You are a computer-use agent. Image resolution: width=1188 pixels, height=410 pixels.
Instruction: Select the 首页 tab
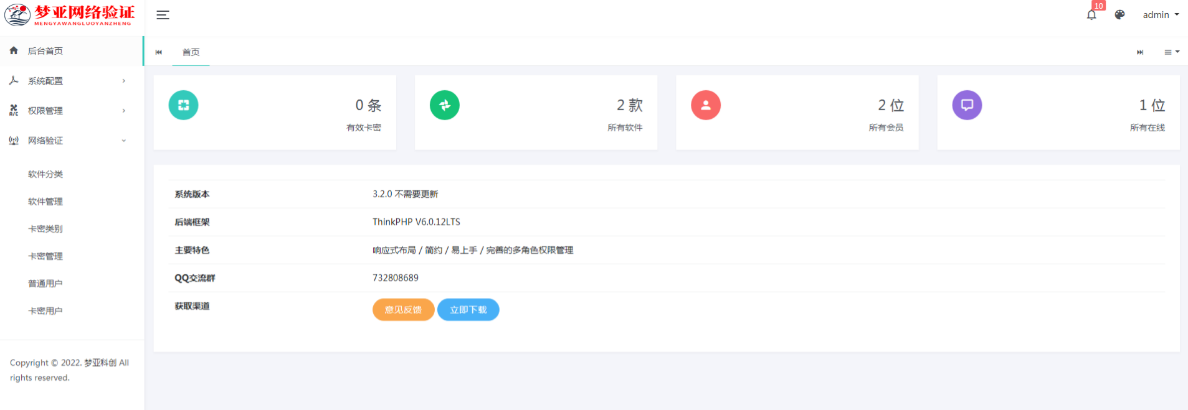[191, 52]
